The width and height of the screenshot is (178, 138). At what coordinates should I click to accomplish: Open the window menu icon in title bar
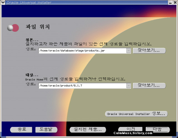3,3
